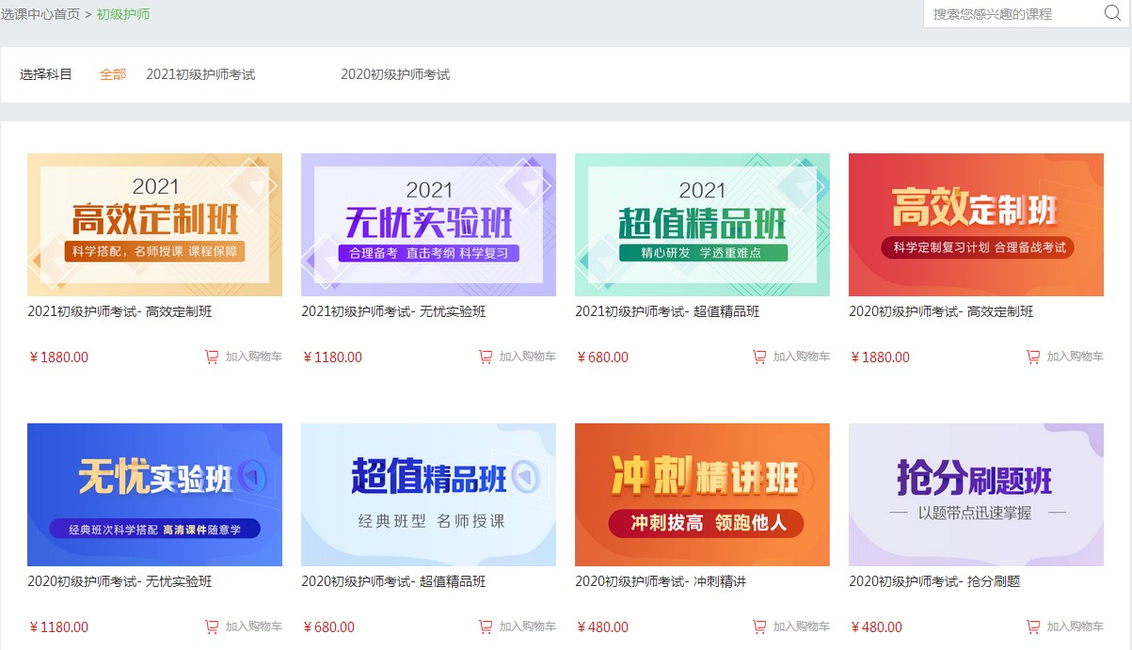Viewport: 1132px width, 650px height.
Task: Switch to 2021初级护师考试 filter
Action: (201, 74)
